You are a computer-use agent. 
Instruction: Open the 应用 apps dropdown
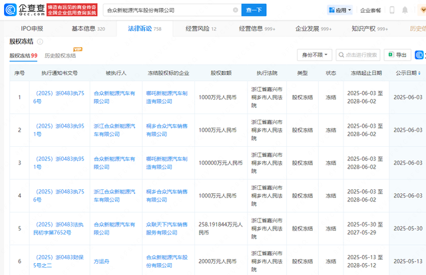point(340,10)
